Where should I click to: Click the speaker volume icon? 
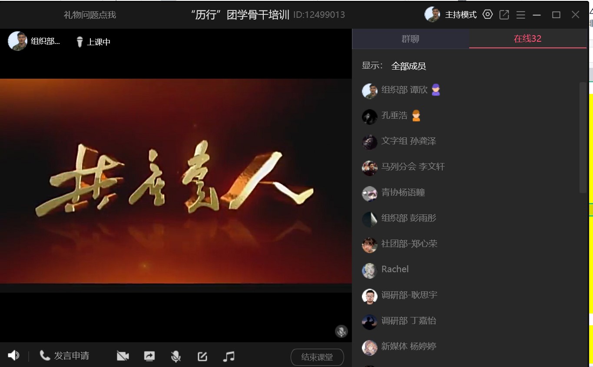coord(13,356)
